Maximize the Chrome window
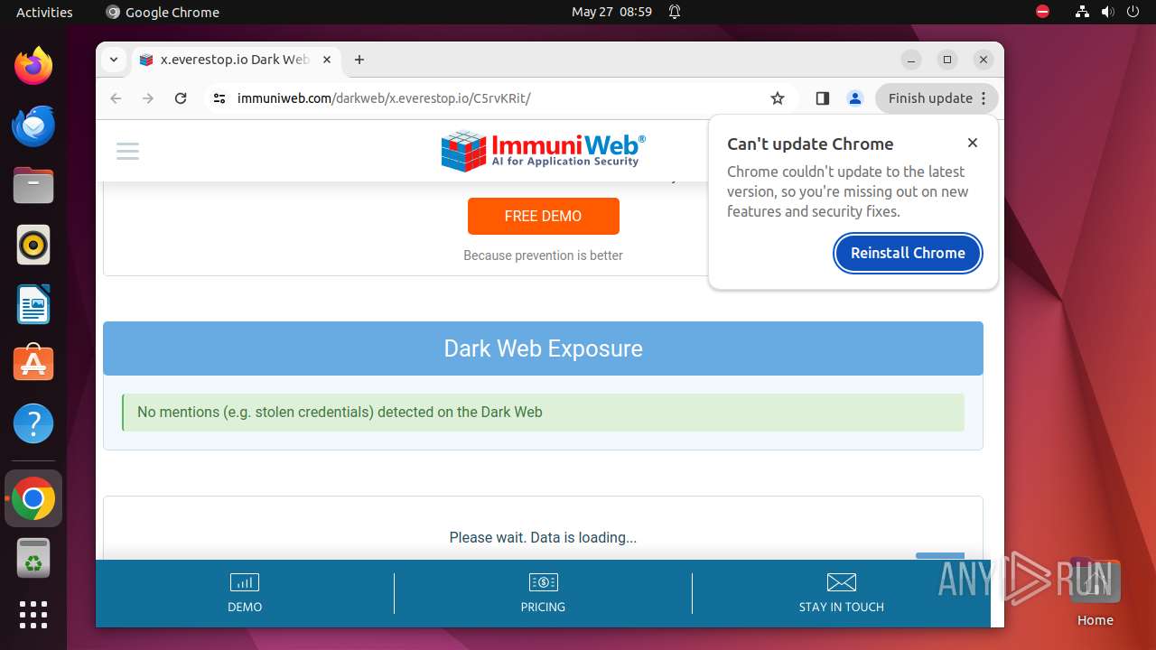The height and width of the screenshot is (650, 1156). [x=947, y=60]
